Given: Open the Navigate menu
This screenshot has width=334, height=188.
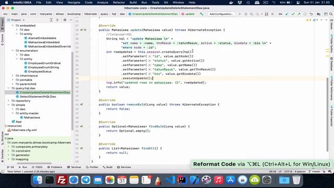Looking at the screenshot, I should [x=74, y=3].
